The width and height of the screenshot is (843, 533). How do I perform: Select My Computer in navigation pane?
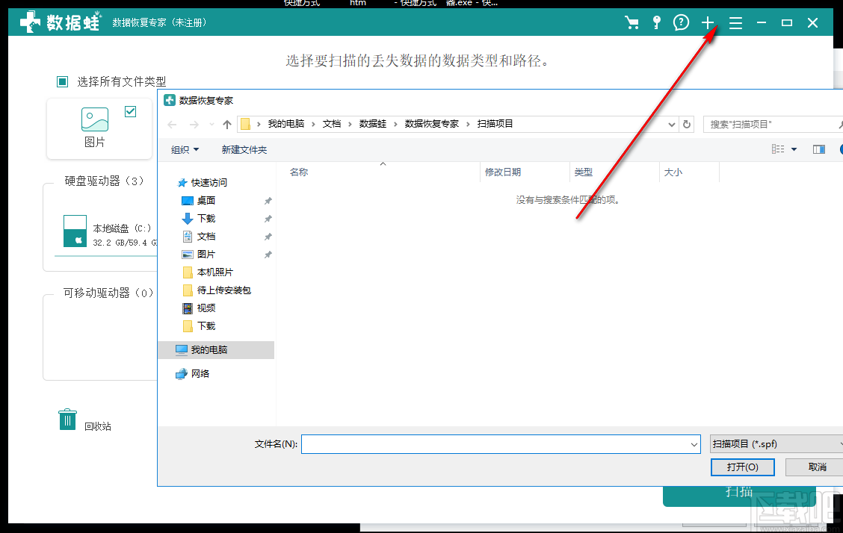pyautogui.click(x=209, y=350)
